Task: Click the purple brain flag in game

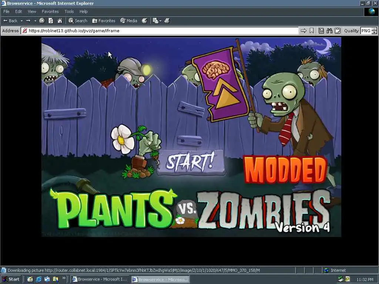Action: tap(220, 85)
